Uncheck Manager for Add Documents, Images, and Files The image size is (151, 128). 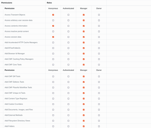click(x=84, y=110)
